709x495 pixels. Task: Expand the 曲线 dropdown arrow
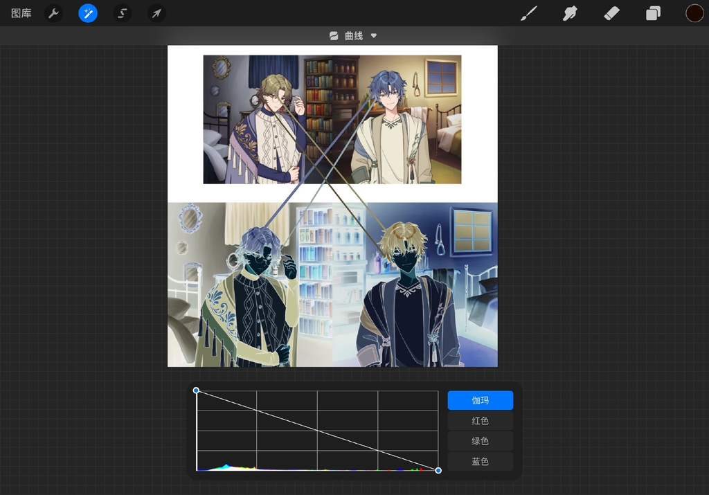point(374,35)
